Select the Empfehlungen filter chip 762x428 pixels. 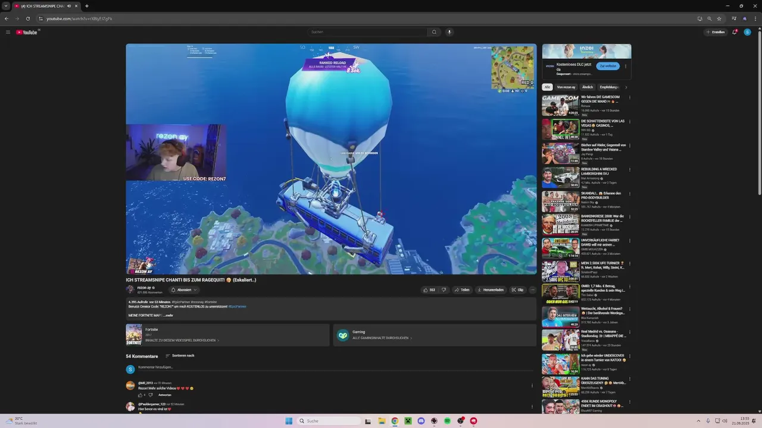(610, 87)
